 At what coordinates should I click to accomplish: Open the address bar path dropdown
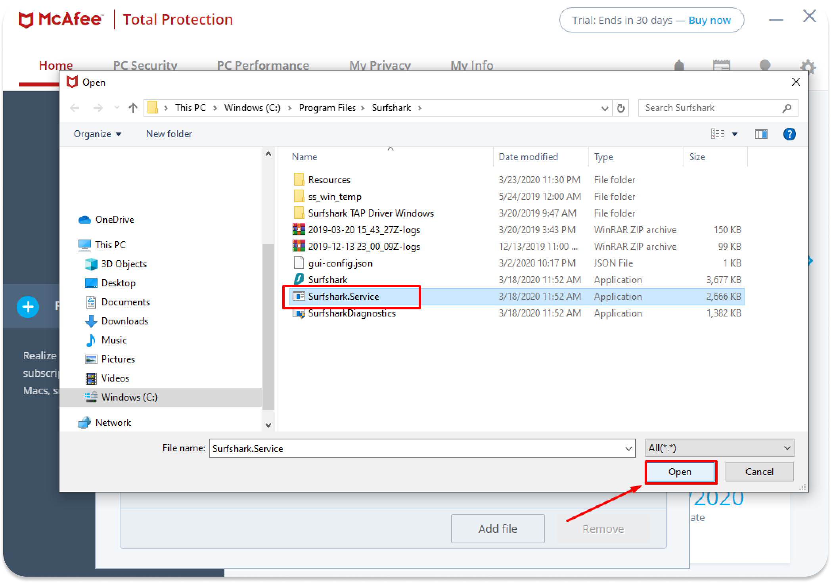(605, 108)
